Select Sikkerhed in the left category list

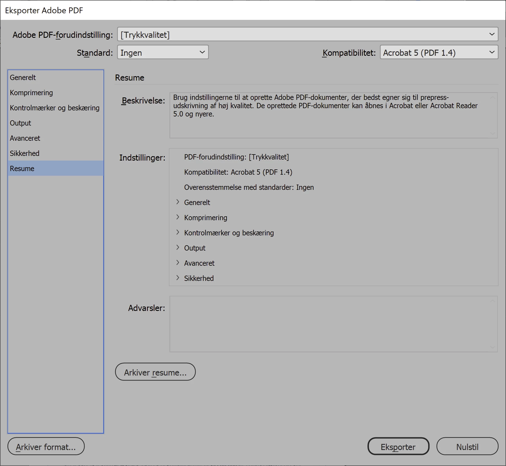tap(56, 153)
